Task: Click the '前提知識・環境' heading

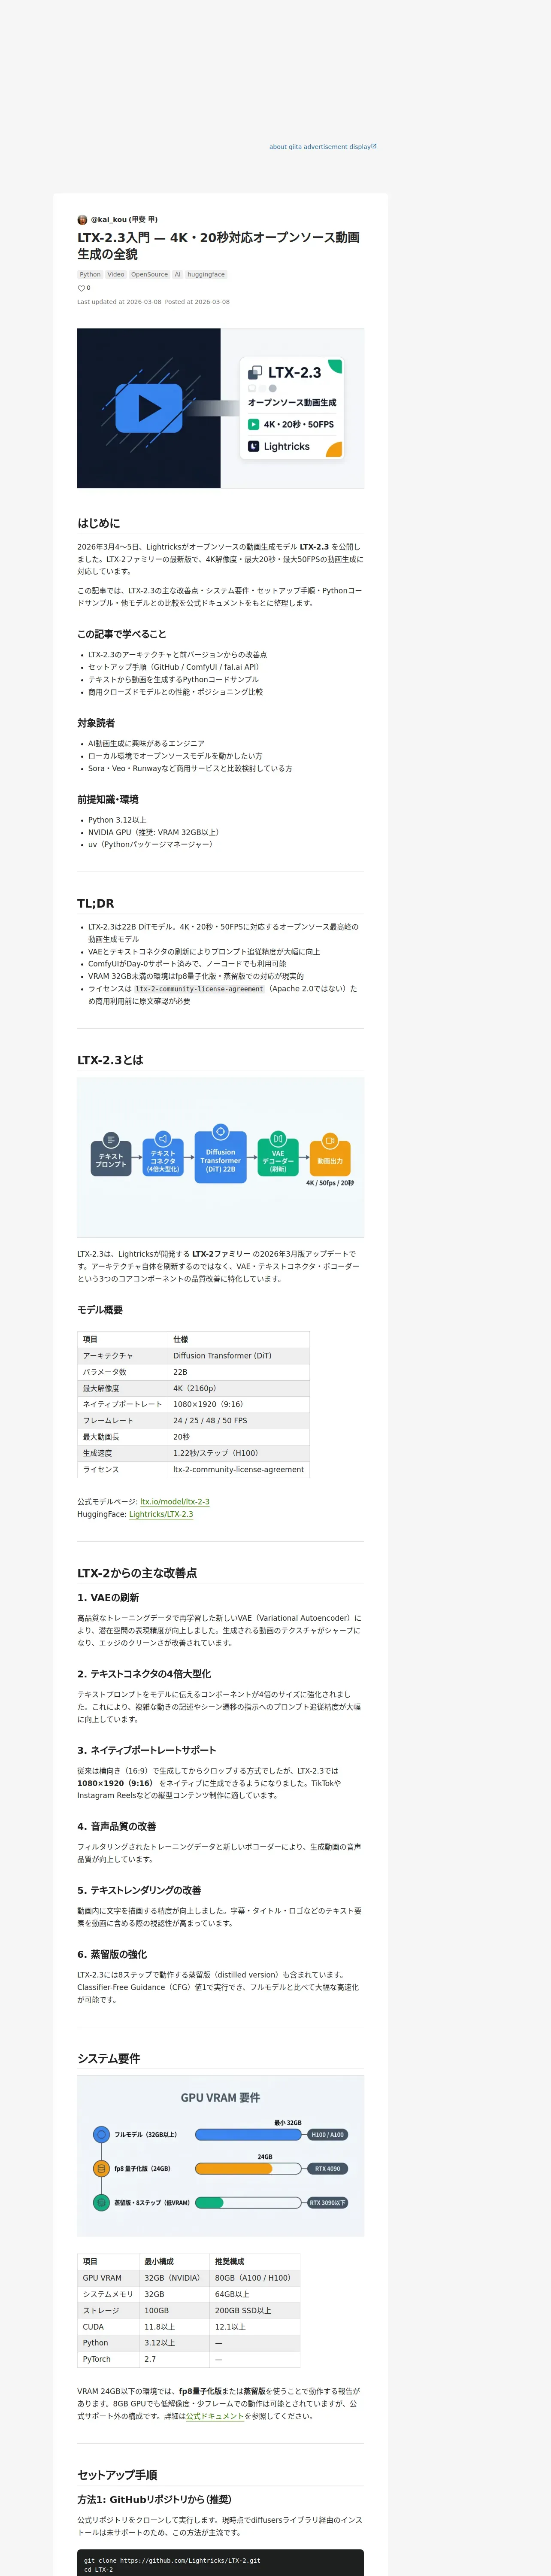Action: 108,799
